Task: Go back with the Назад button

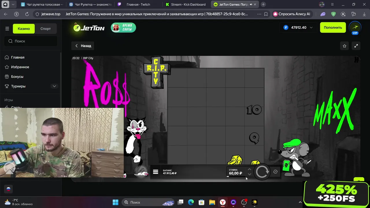Action: [83, 46]
